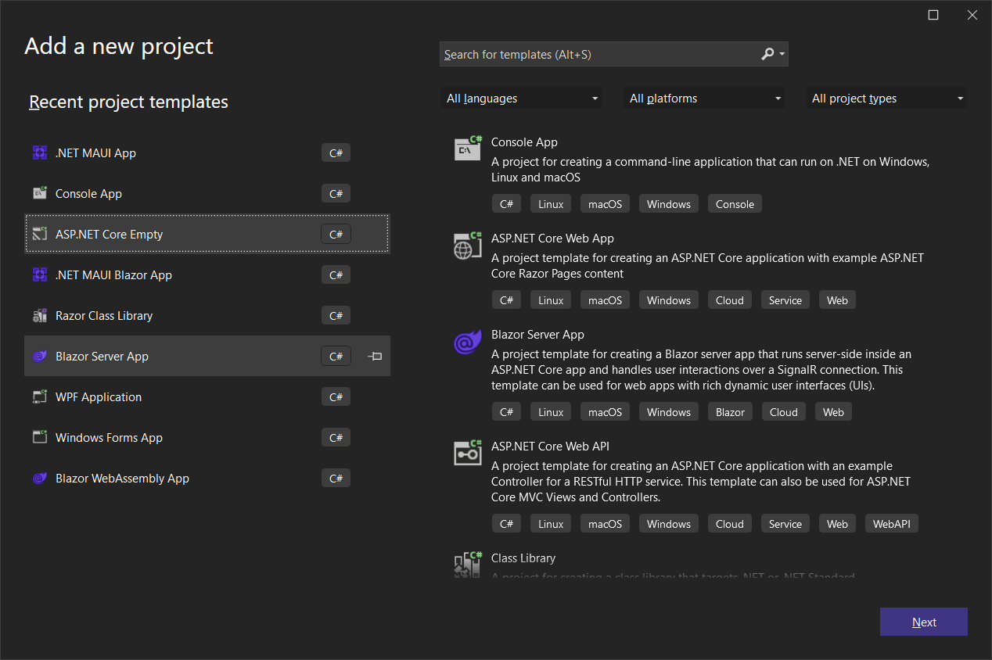This screenshot has width=992, height=660.
Task: Pin the Blazor Server App template
Action: coord(375,357)
